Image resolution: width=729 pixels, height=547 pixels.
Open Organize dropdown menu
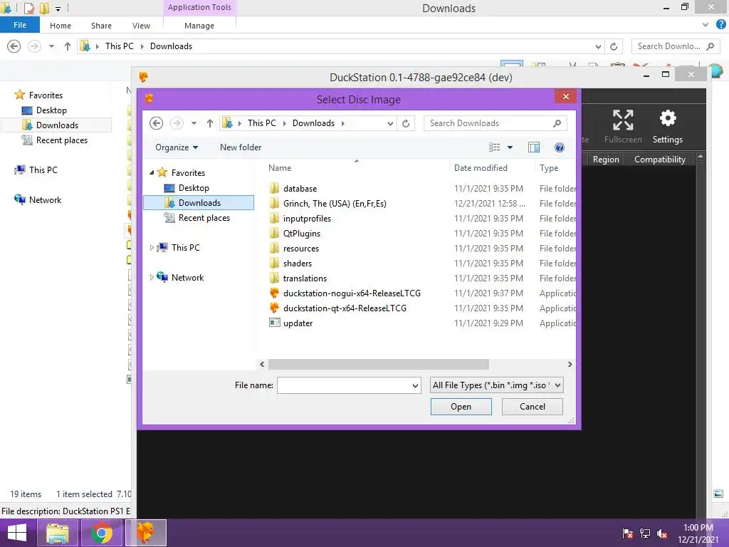click(x=177, y=147)
